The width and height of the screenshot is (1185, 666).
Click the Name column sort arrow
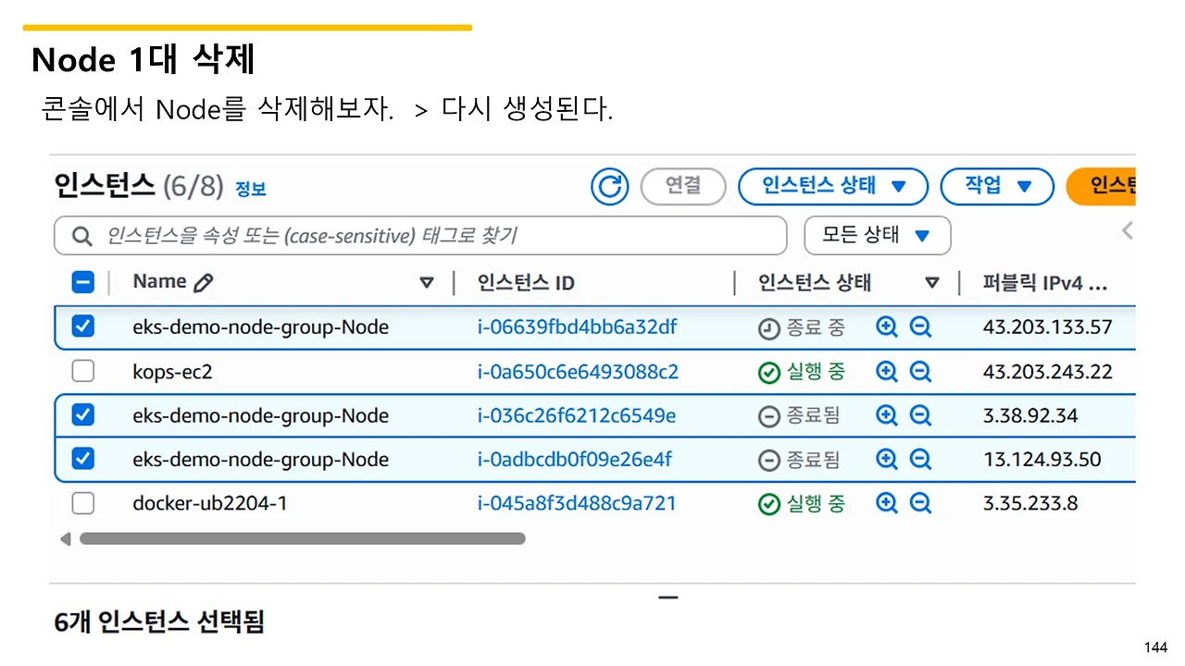click(x=427, y=281)
